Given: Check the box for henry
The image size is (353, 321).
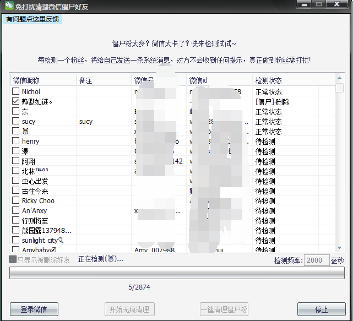Looking at the screenshot, I should point(15,141).
